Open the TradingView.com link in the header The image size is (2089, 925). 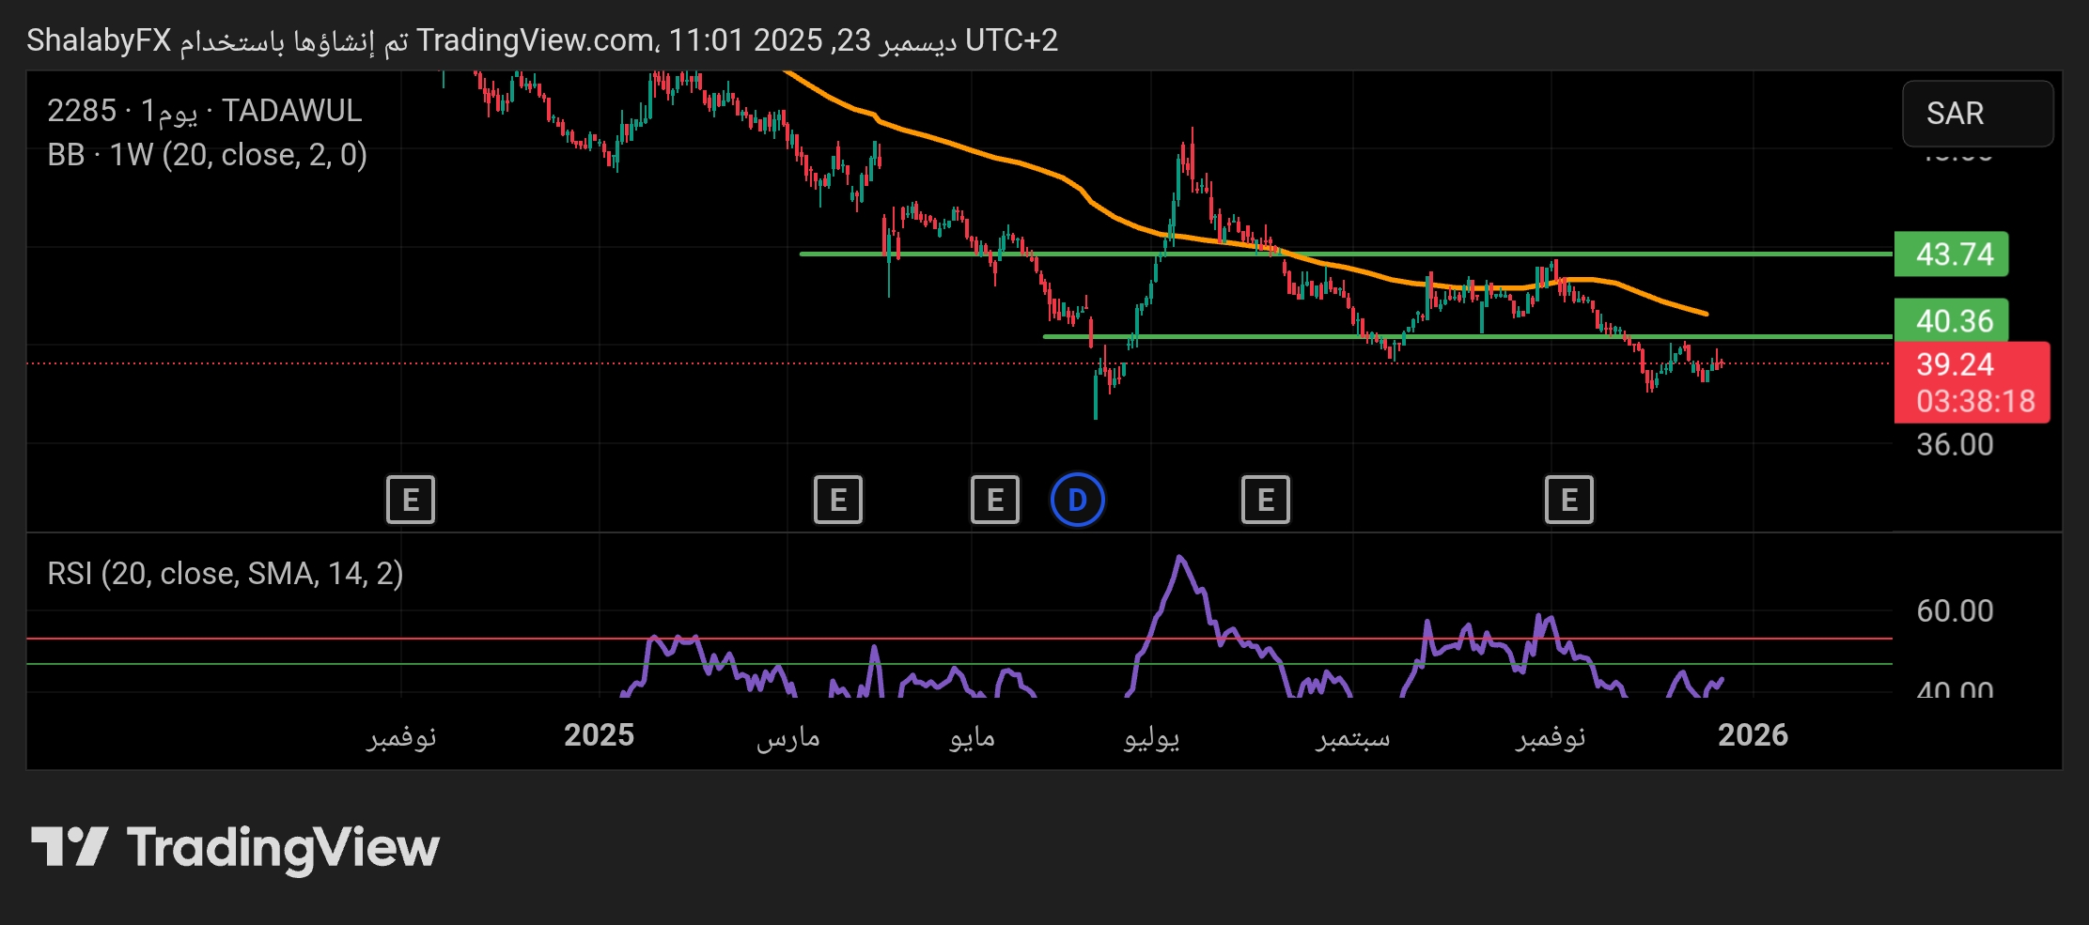tap(536, 40)
